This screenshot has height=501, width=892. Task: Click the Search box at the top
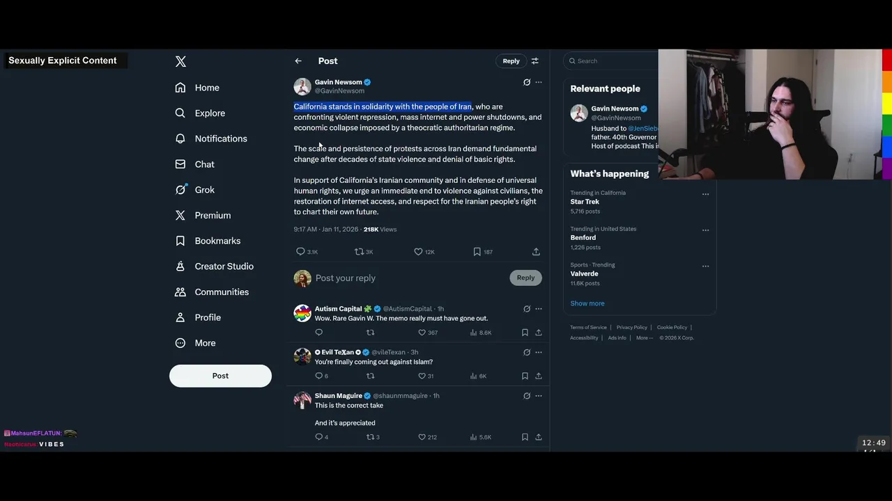[611, 61]
